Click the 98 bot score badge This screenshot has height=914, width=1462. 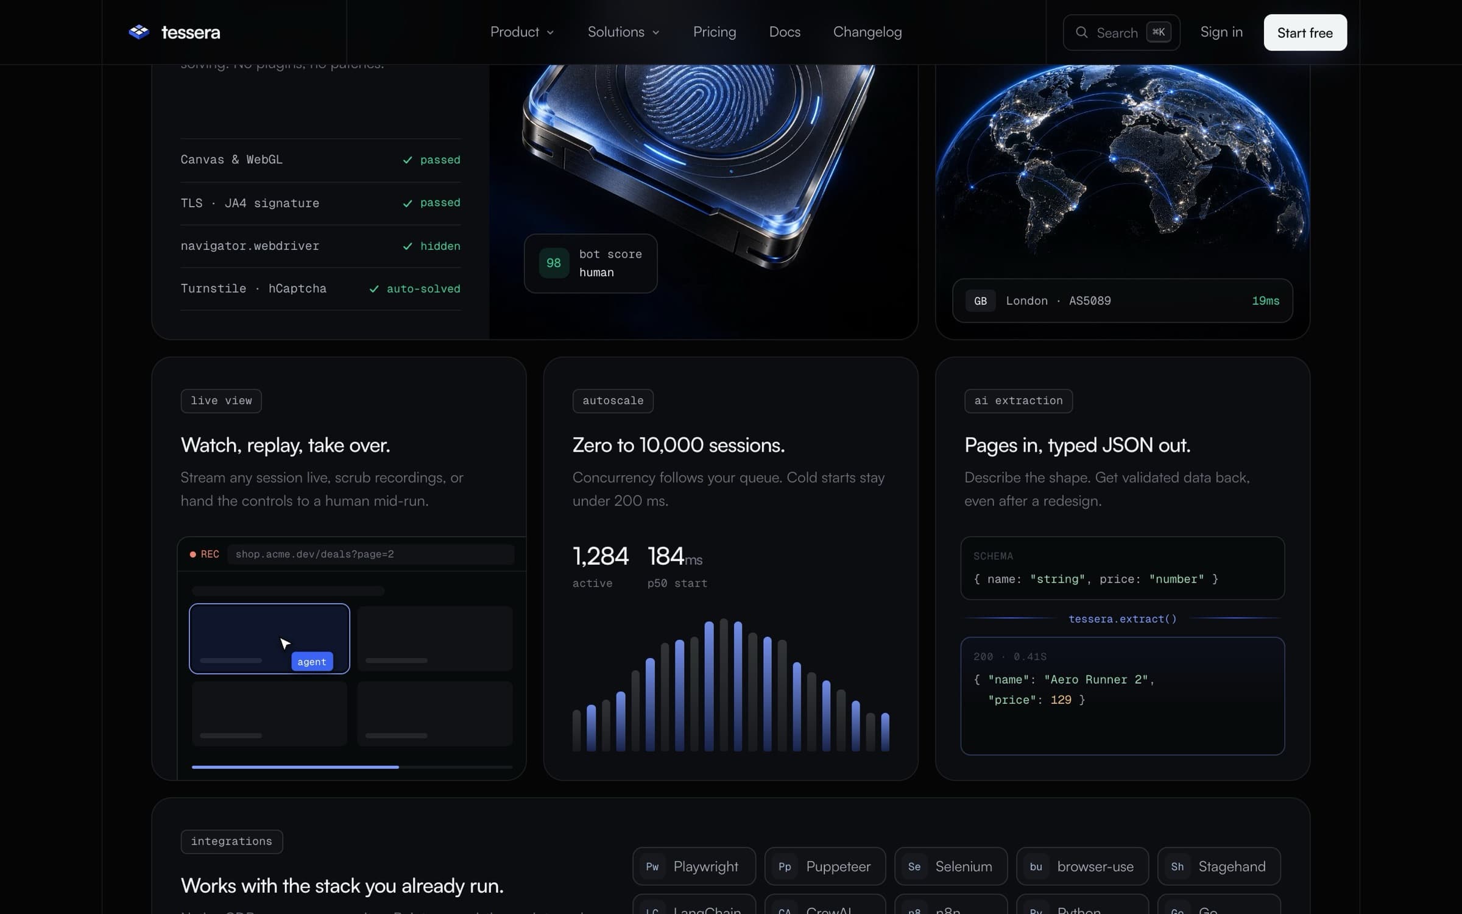pyautogui.click(x=554, y=263)
